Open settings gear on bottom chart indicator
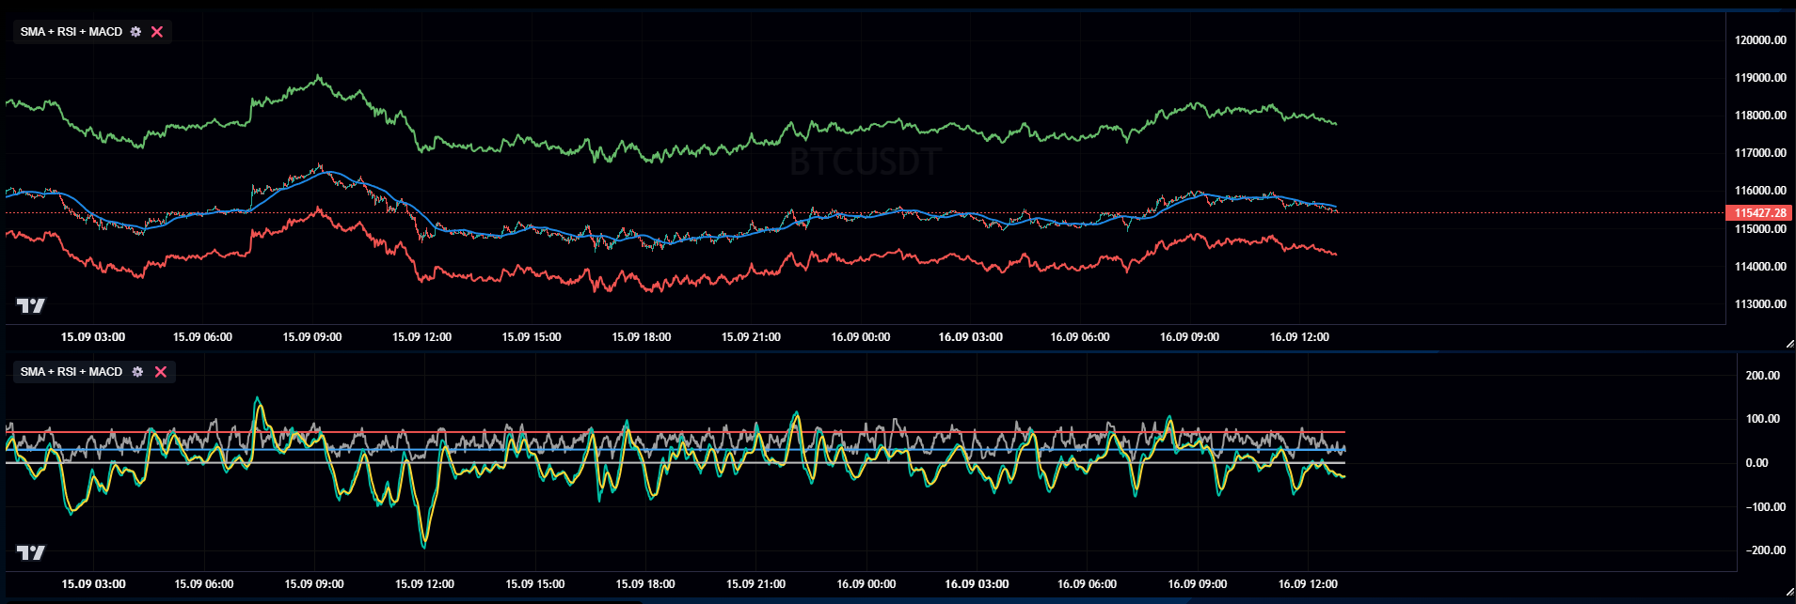 click(x=137, y=372)
